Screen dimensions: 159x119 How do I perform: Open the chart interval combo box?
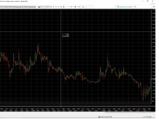tap(43, 7)
